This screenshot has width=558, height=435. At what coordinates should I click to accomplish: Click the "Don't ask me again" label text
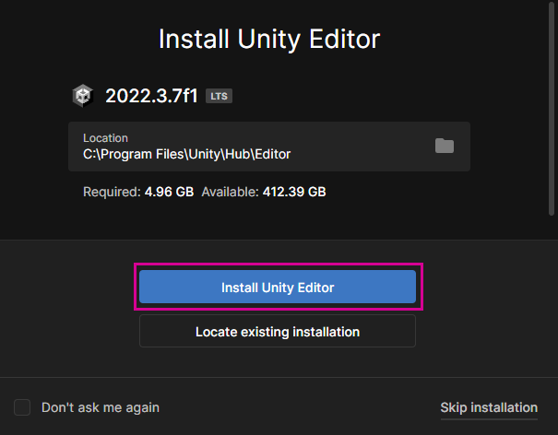point(101,407)
